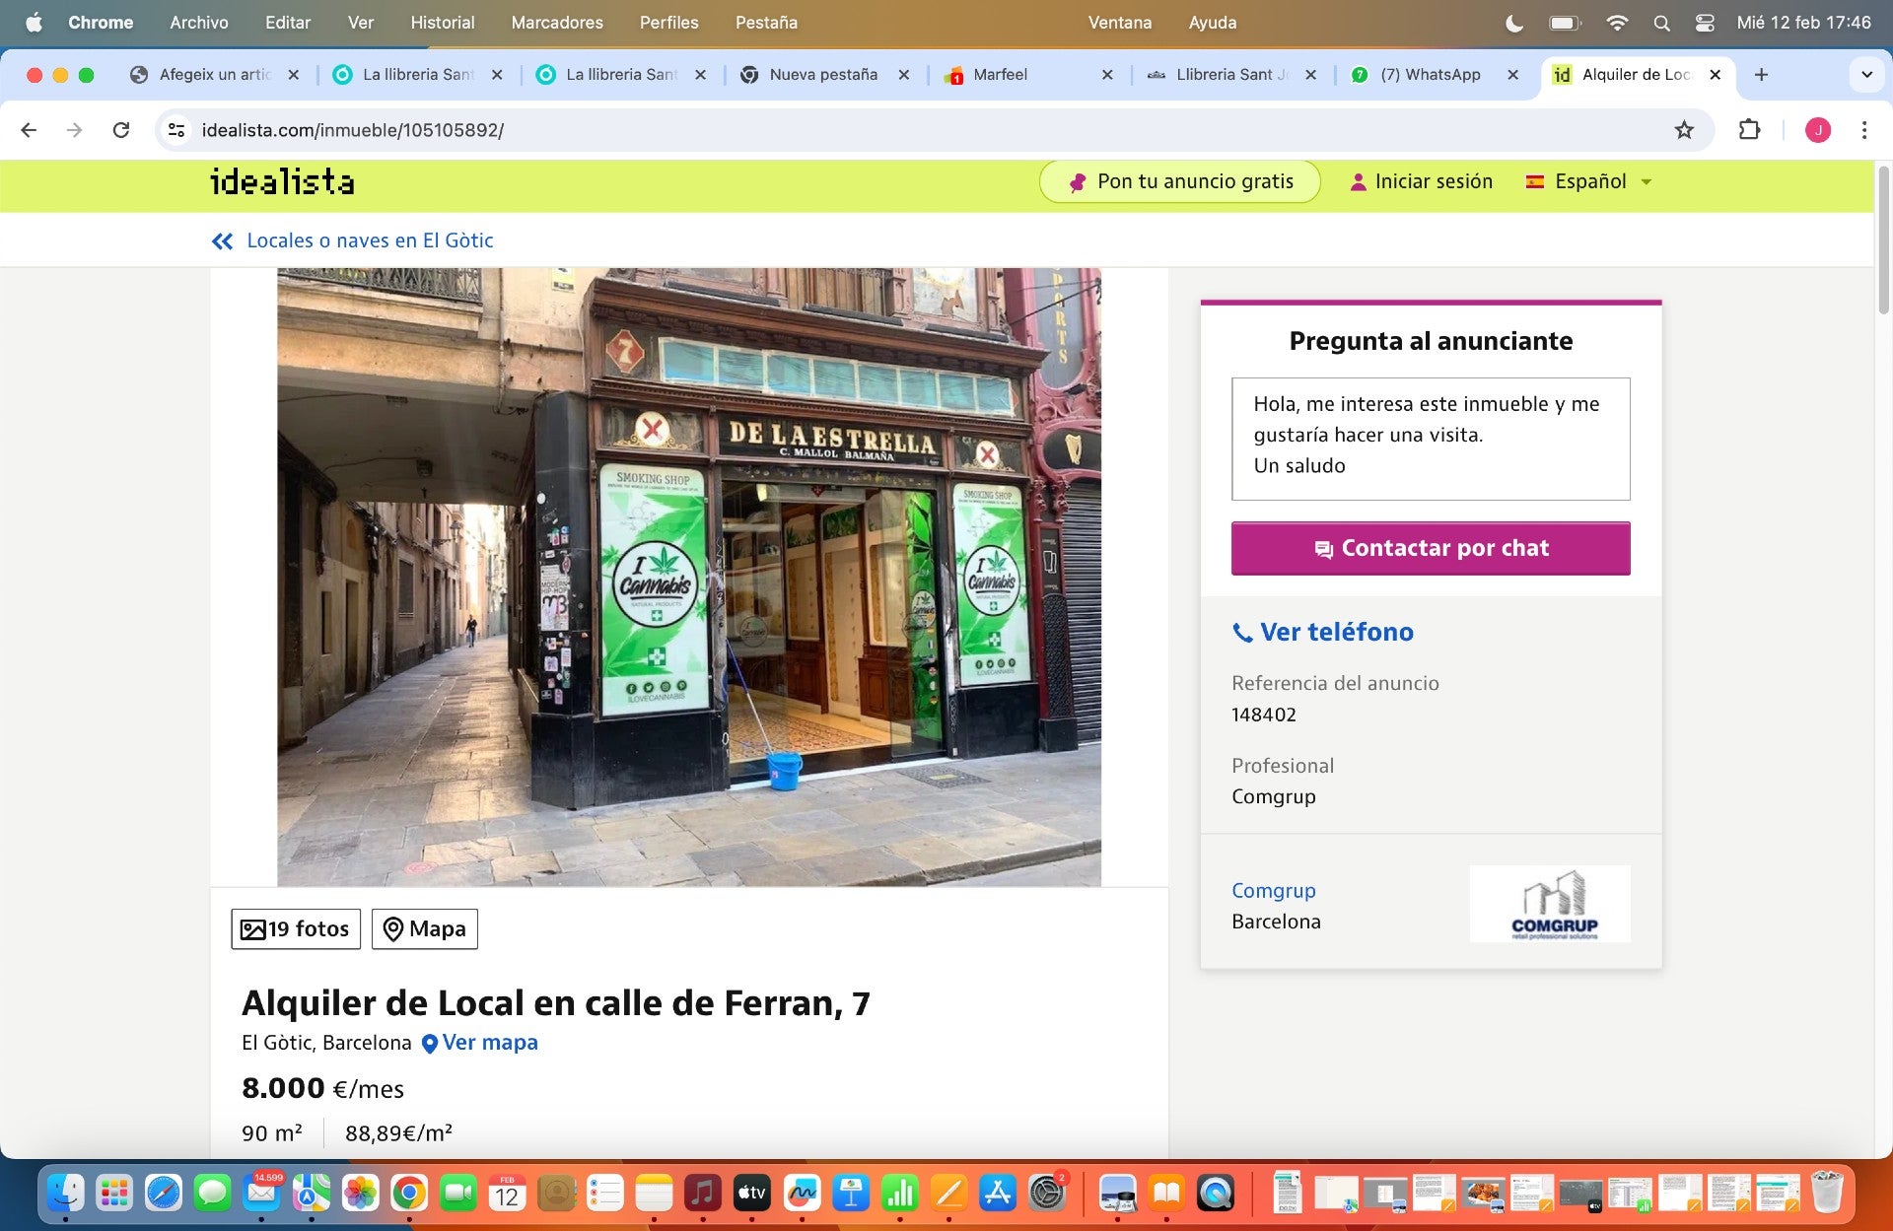Open the Perfiles menu
Image resolution: width=1893 pixels, height=1231 pixels.
click(668, 22)
